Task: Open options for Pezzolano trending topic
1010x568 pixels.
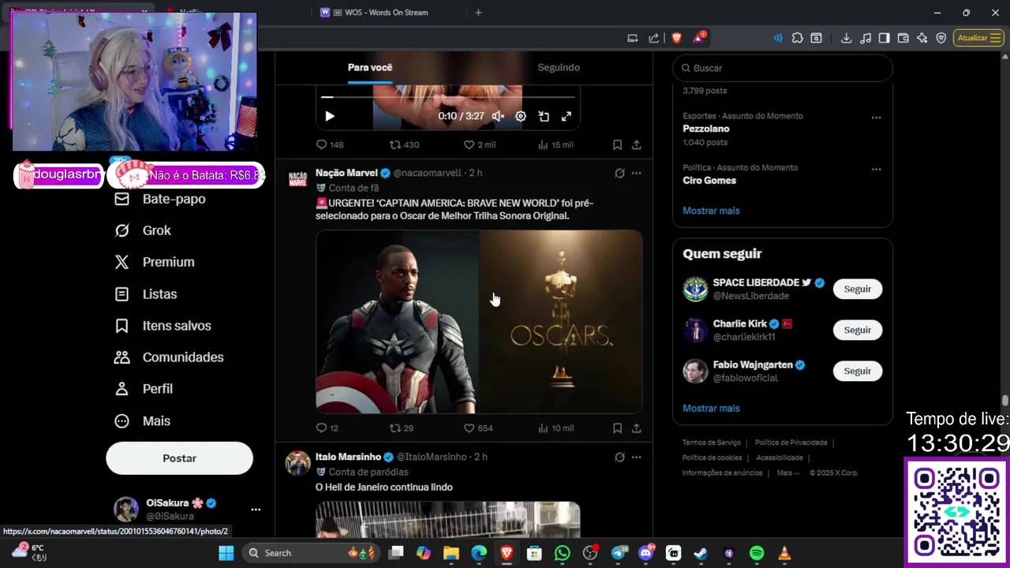Action: tap(876, 118)
